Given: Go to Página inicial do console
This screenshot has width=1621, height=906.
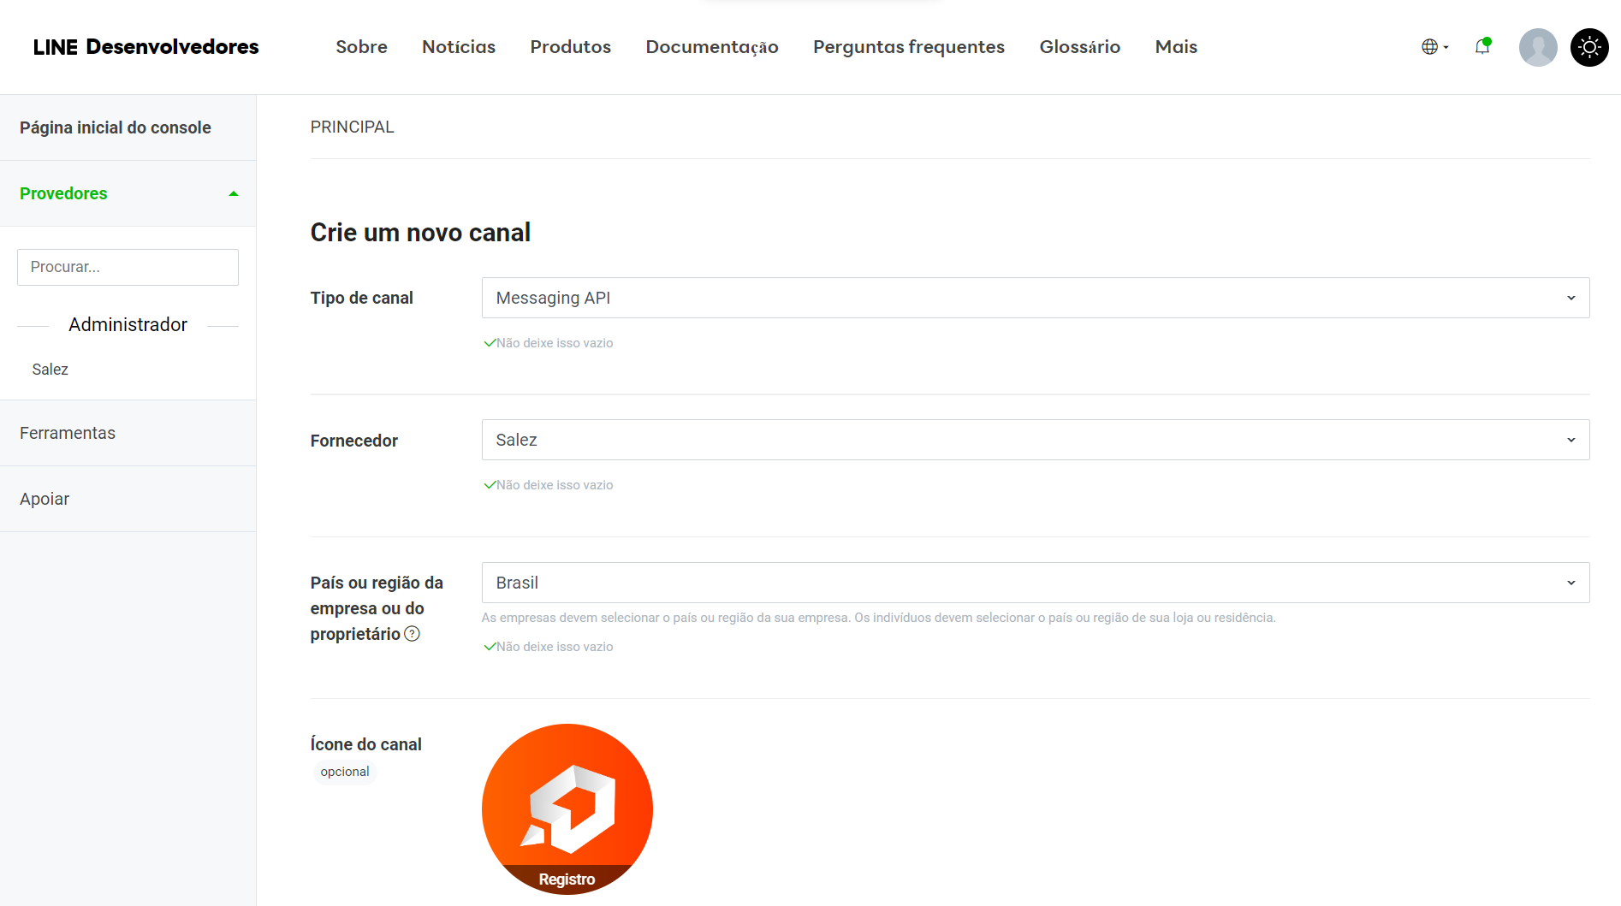Looking at the screenshot, I should pyautogui.click(x=128, y=127).
